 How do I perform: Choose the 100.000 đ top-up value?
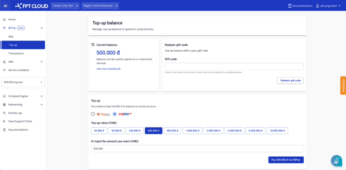tap(135, 130)
